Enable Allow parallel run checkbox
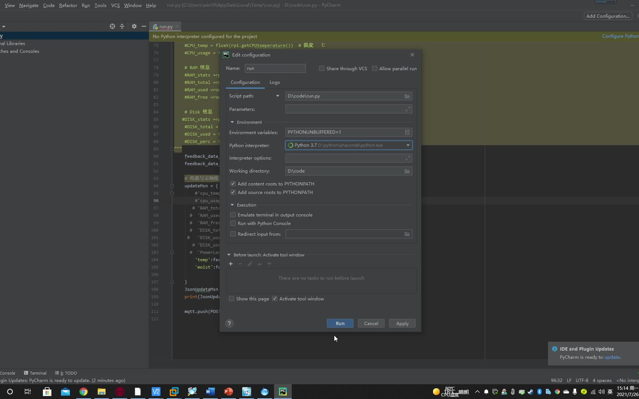This screenshot has height=399, width=639. 375,68
